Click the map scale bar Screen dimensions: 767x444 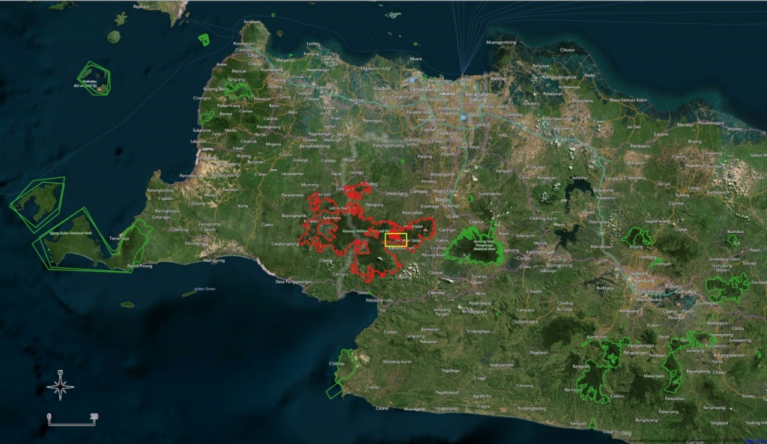pos(72,420)
